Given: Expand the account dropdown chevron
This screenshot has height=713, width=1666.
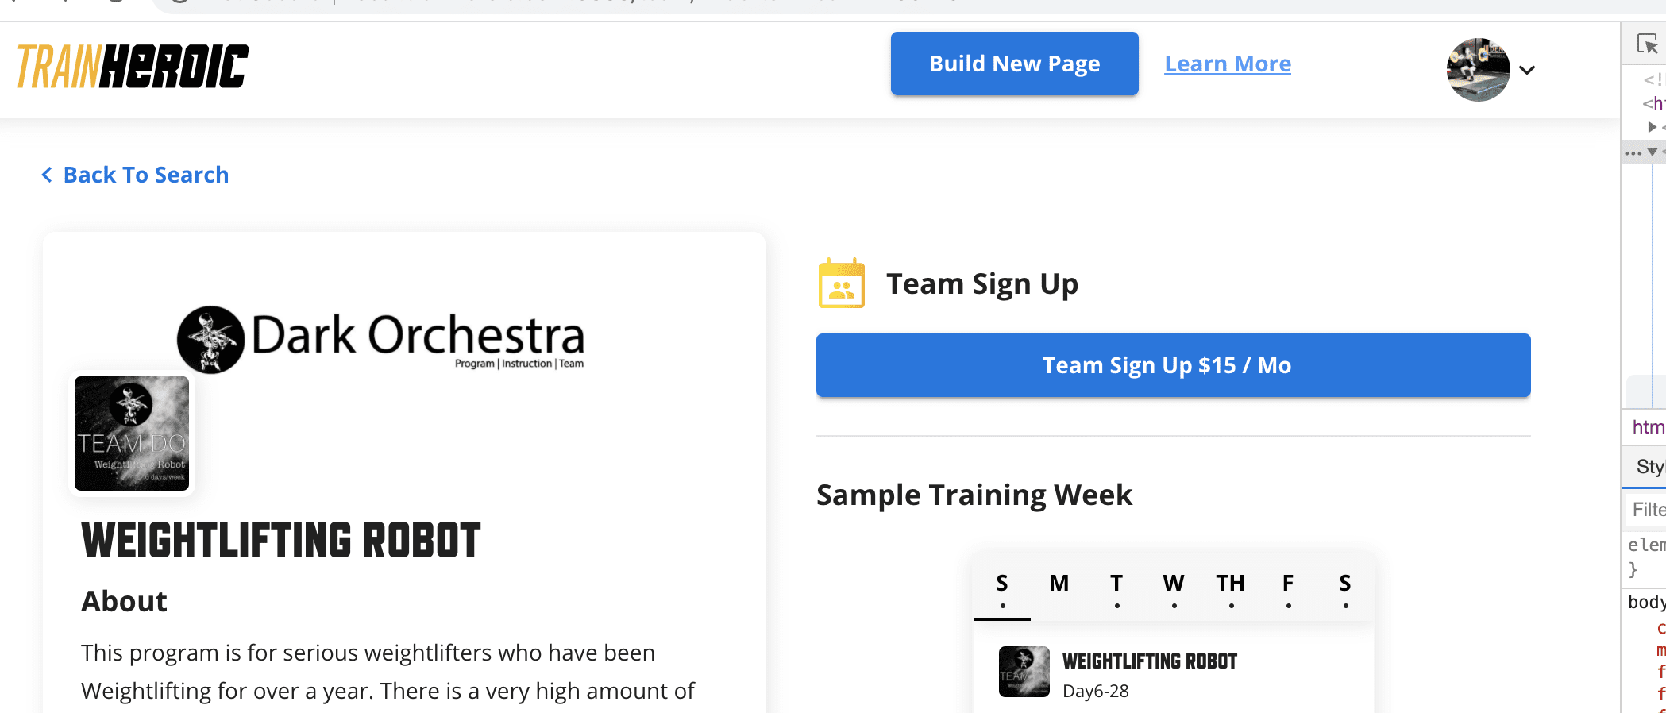Looking at the screenshot, I should (x=1526, y=70).
